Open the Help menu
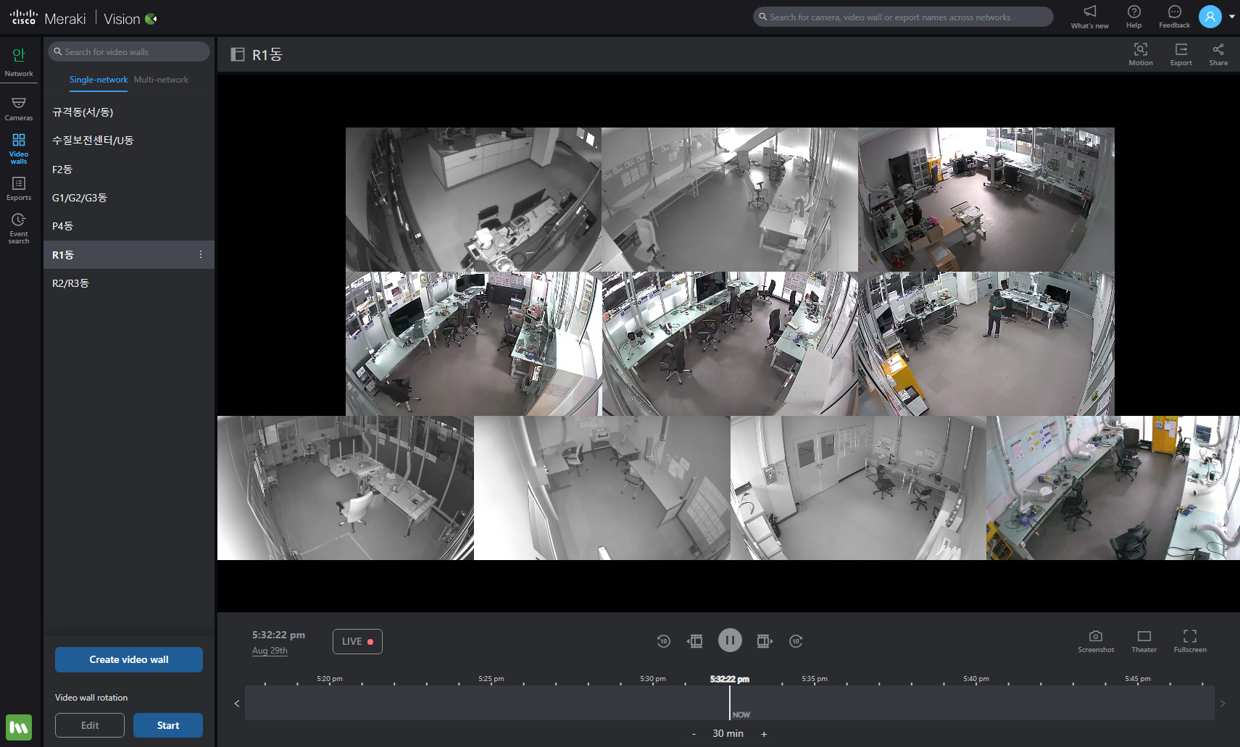The width and height of the screenshot is (1240, 747). pos(1133,16)
